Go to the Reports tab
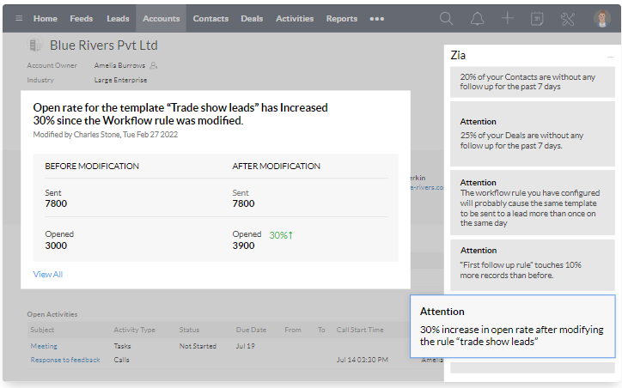Image resolution: width=622 pixels, height=388 pixels. pos(342,19)
